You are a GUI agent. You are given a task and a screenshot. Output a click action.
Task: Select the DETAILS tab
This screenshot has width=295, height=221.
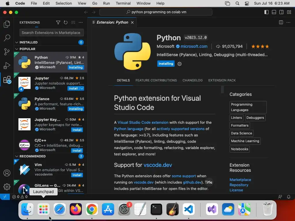coord(123,81)
